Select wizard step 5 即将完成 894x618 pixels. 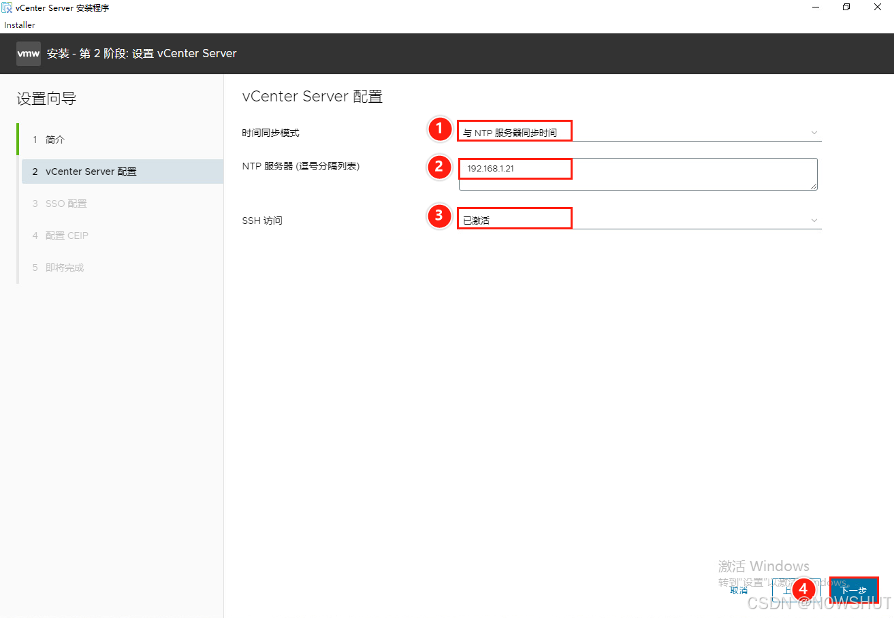pos(121,267)
